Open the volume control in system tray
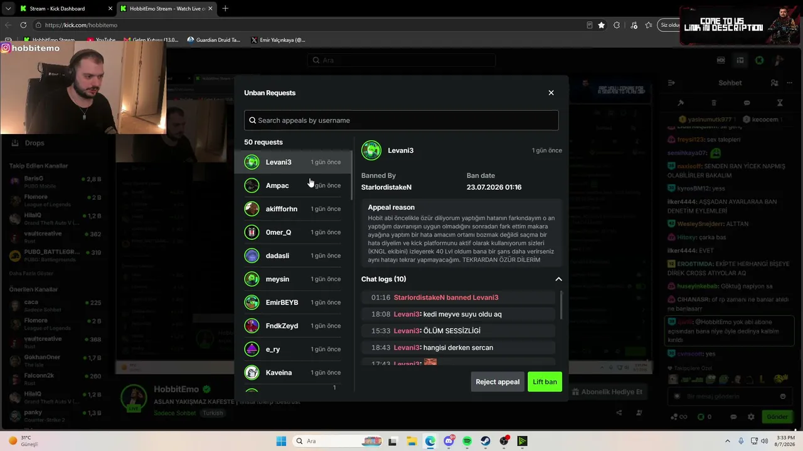 coord(764,441)
